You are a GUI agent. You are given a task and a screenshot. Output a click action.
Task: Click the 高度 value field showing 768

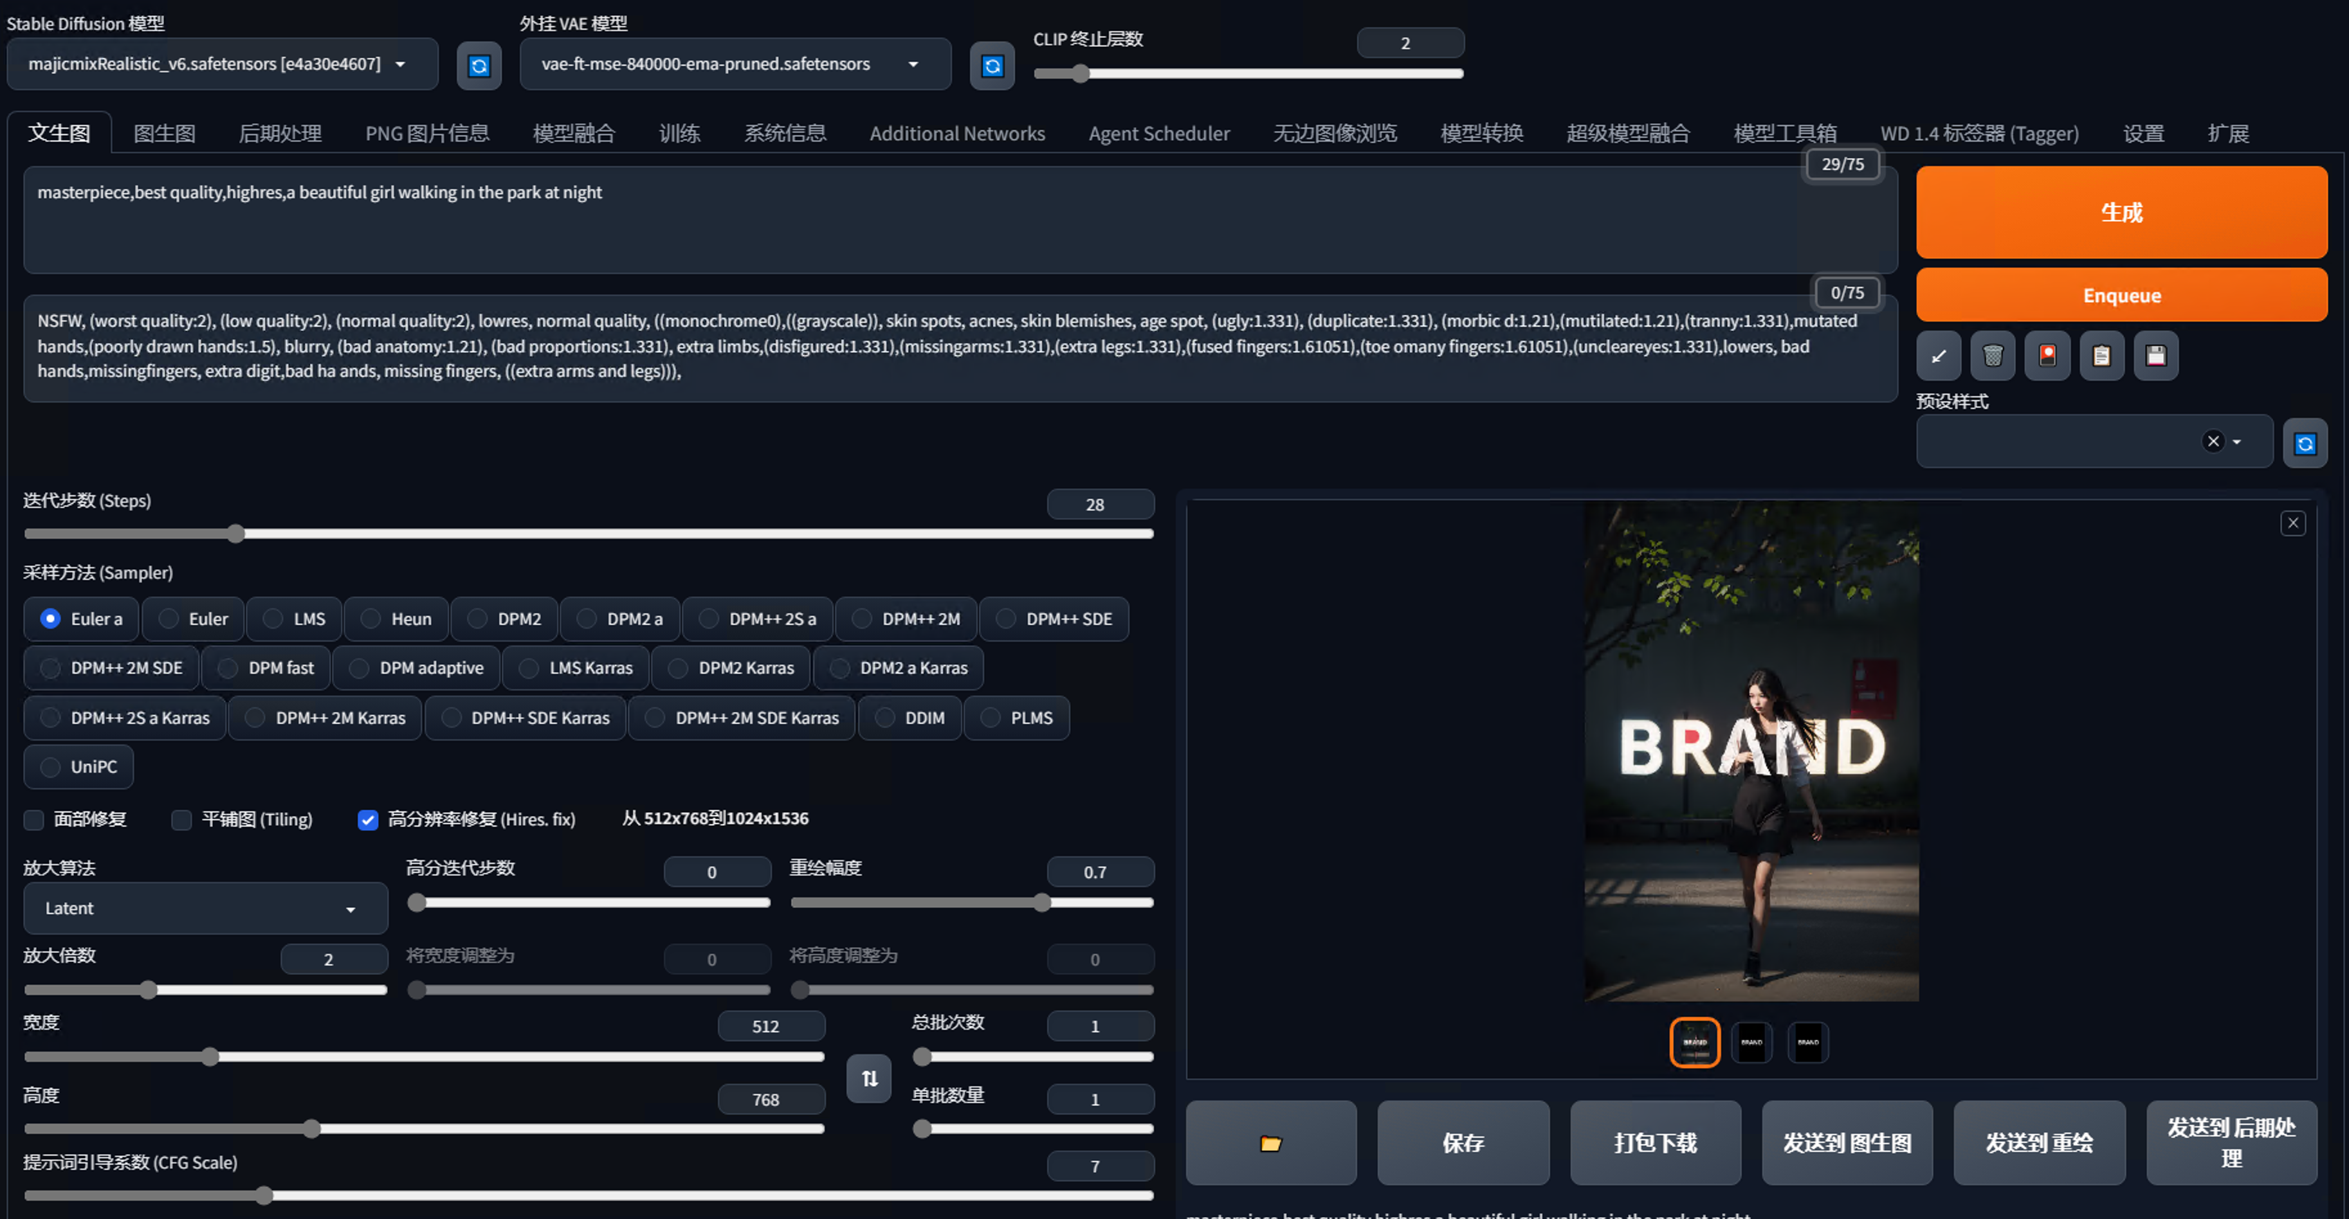pyautogui.click(x=771, y=1099)
